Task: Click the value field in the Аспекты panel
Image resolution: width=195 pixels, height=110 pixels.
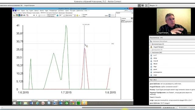Action: (x=127, y=22)
